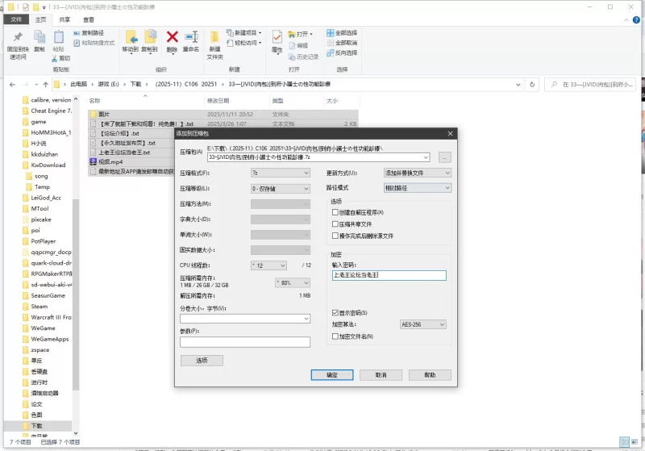Click the 新建文件夹 new folder icon
Screen dimensions: 645x451
pos(214,36)
